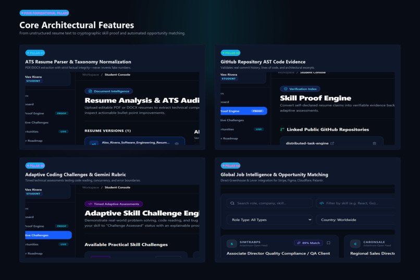Click the PILLAR 01 badge
The height and width of the screenshot is (280, 420).
pos(35,53)
